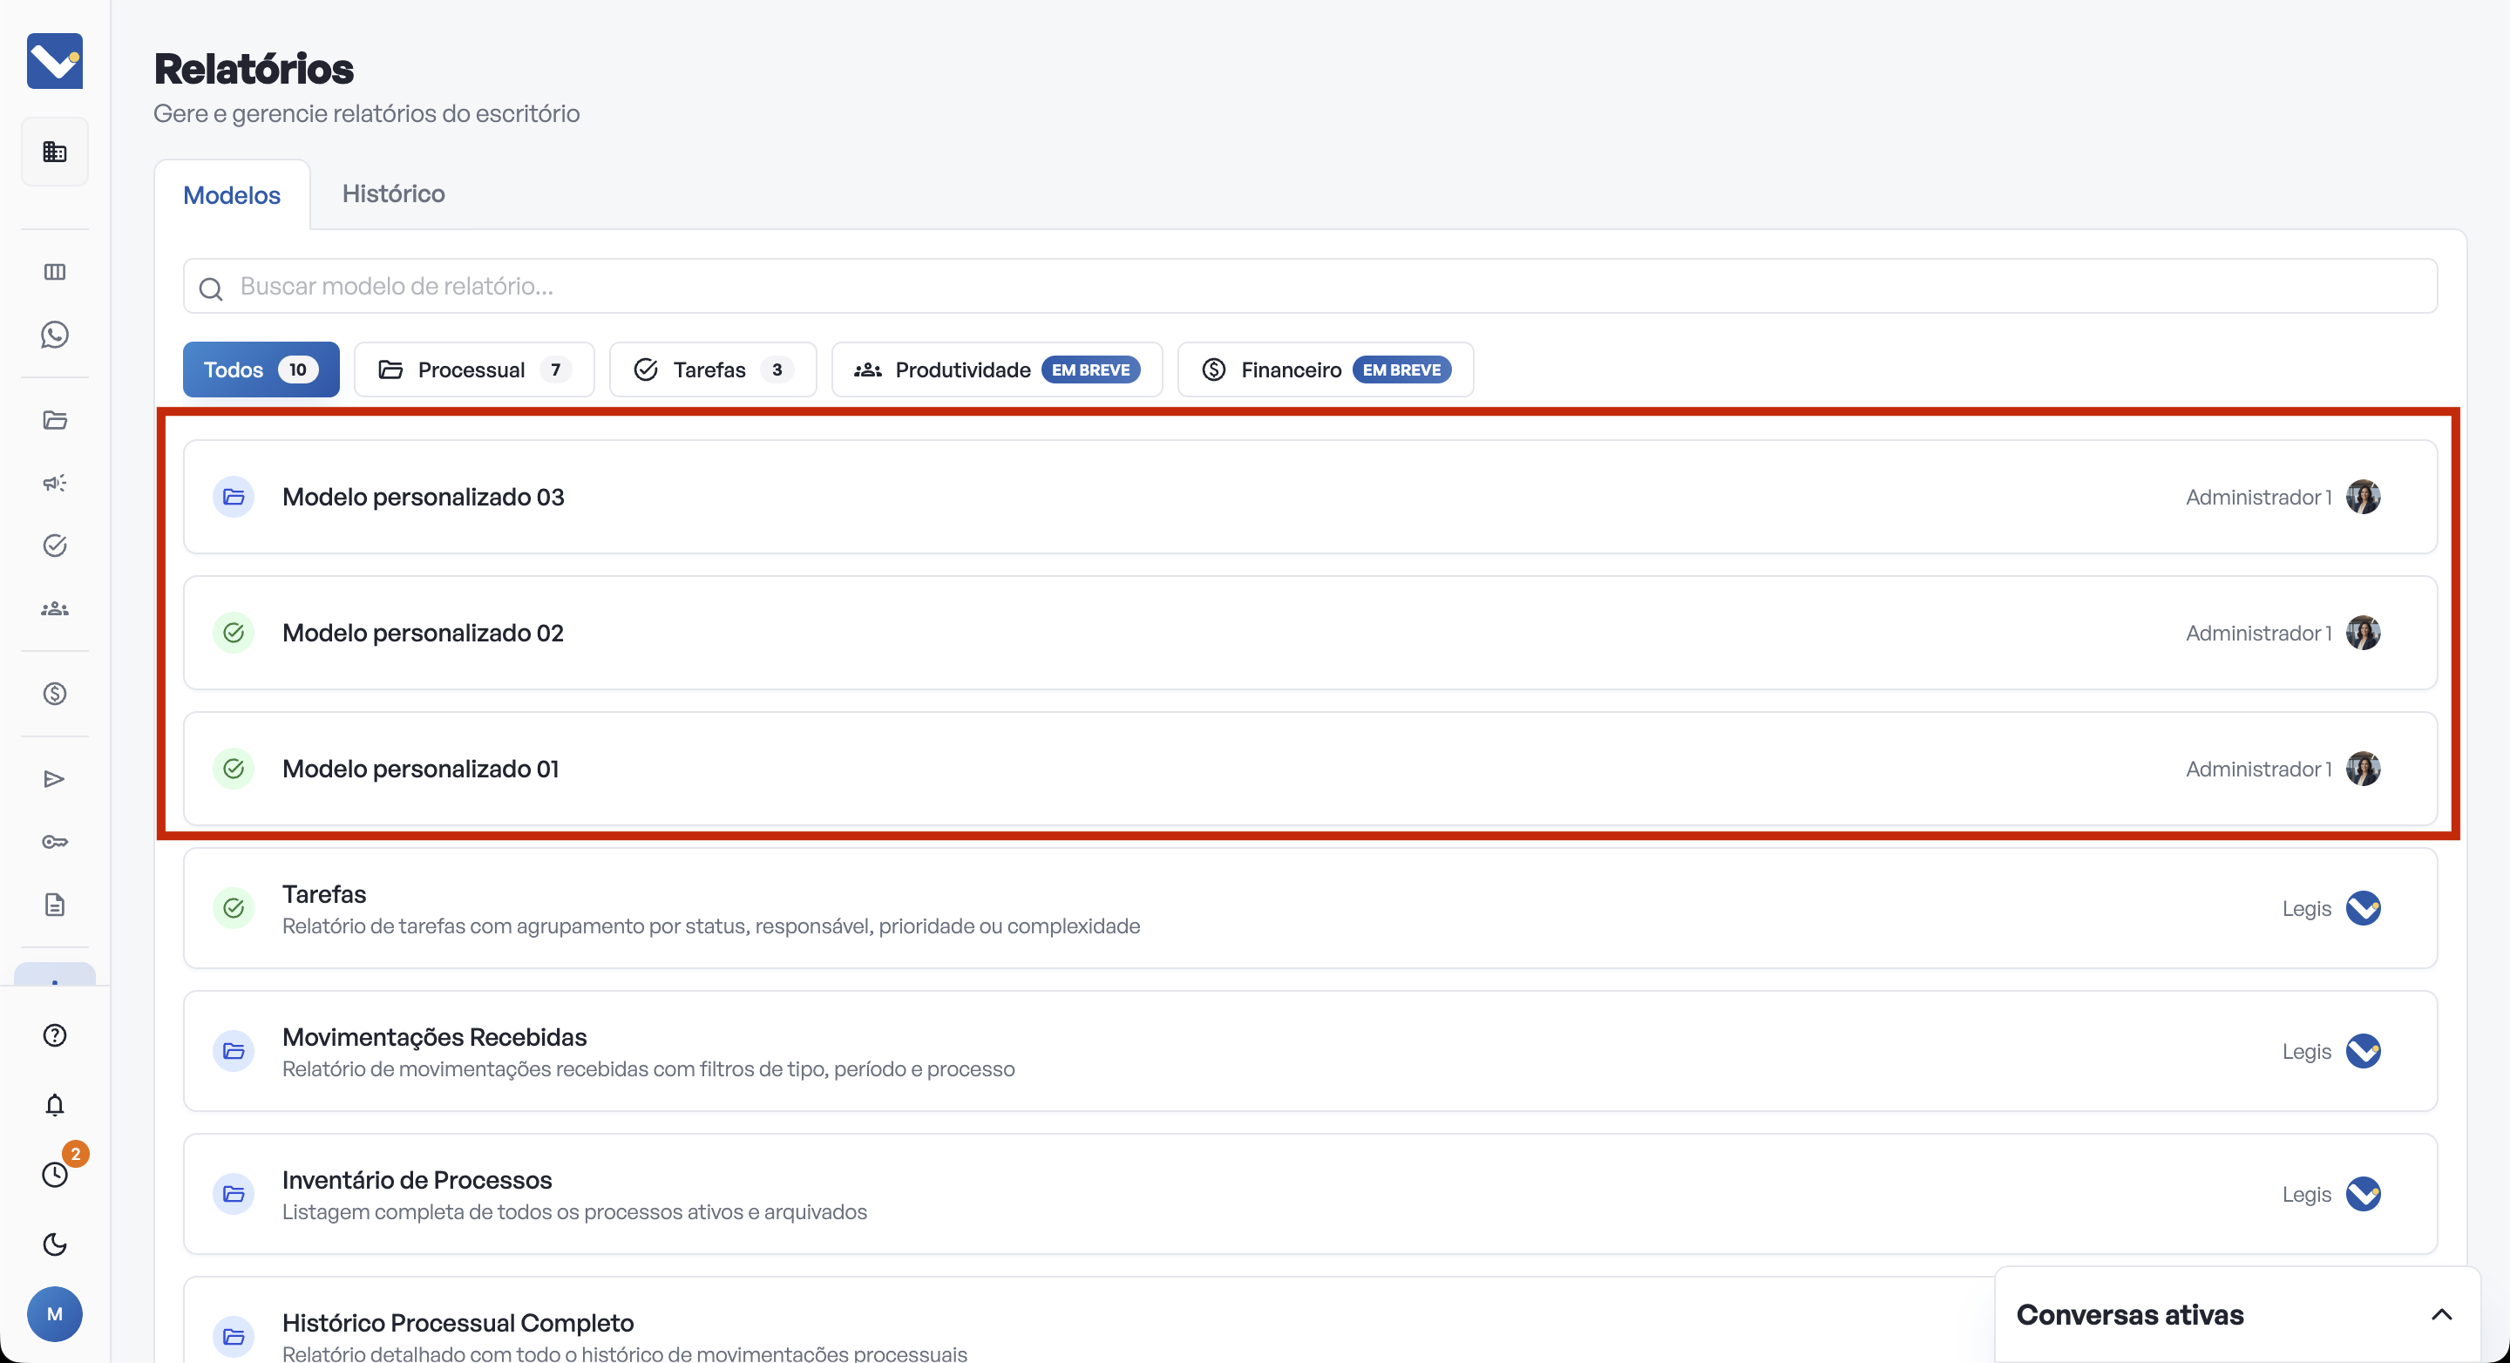Filter by Tarefas category chip

click(x=712, y=370)
